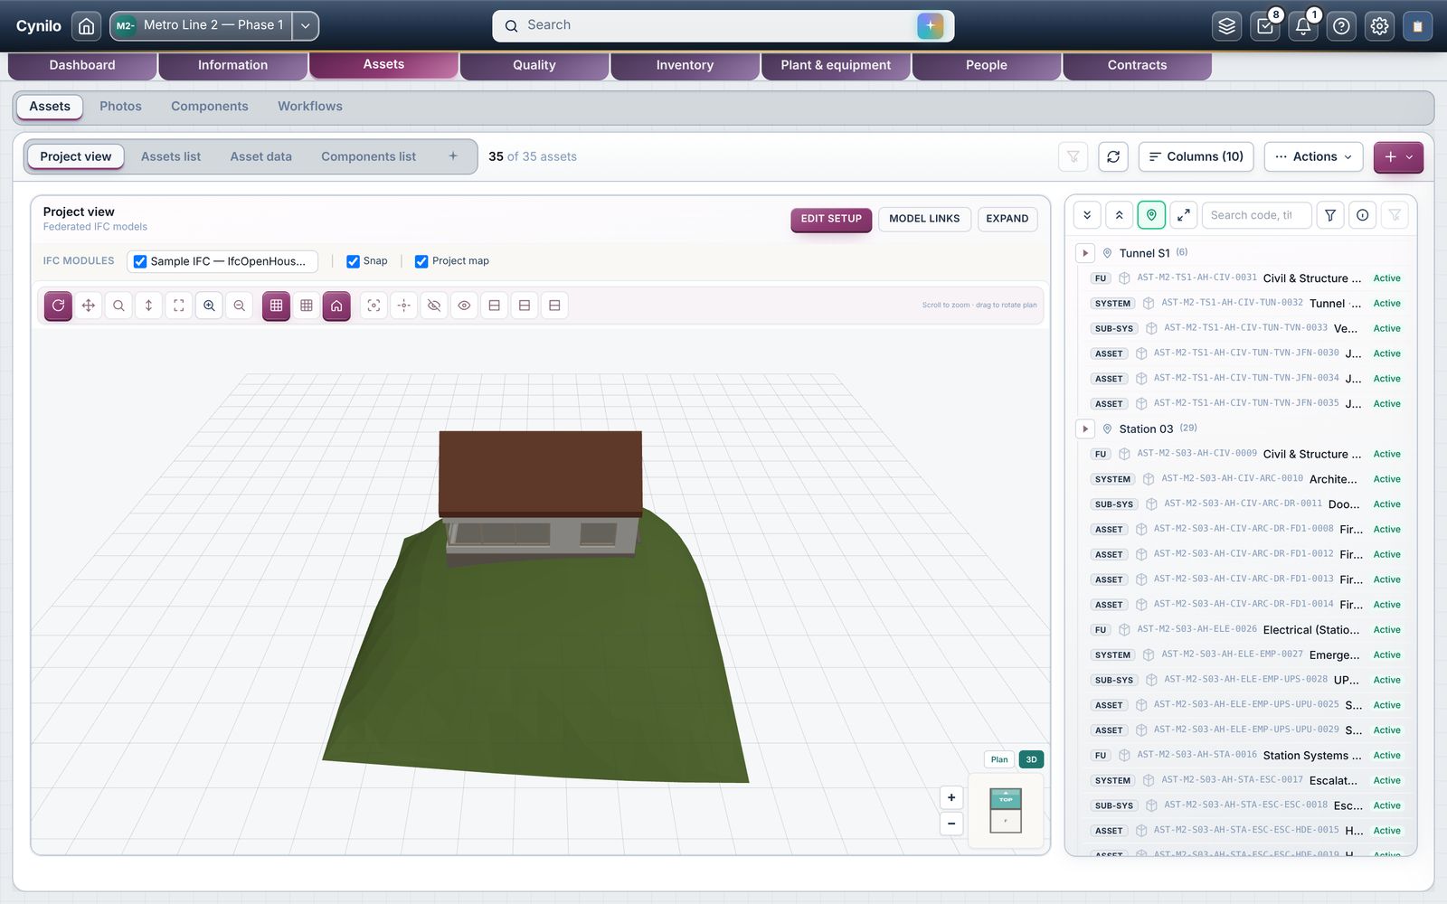Uncheck the Project map checkbox
This screenshot has width=1447, height=904.
click(x=421, y=261)
